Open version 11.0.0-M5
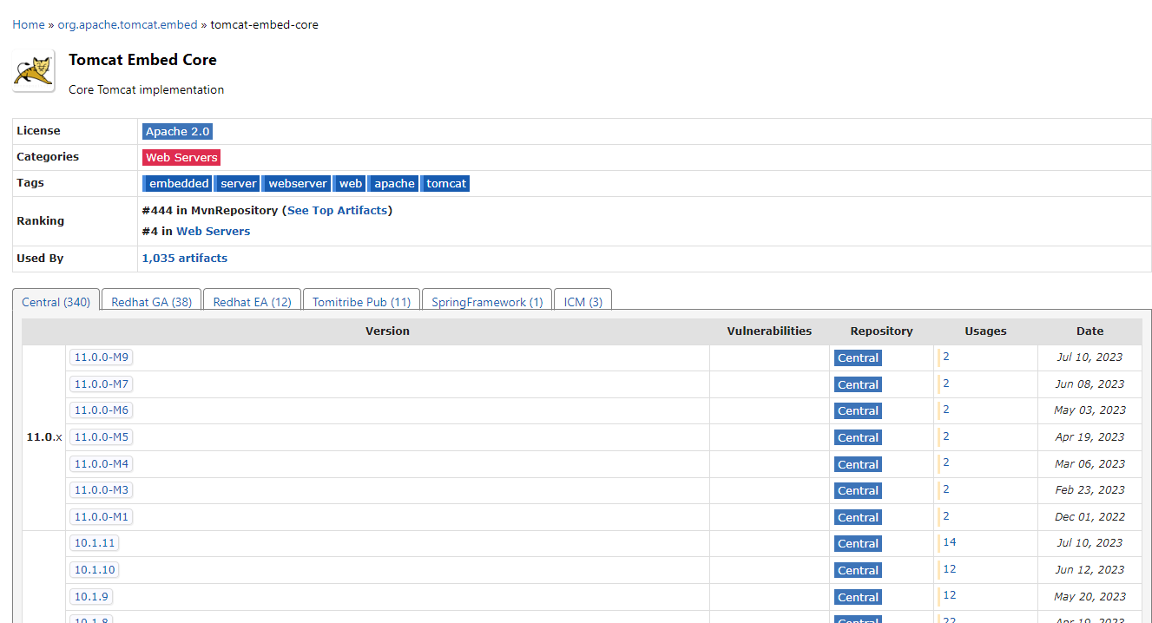1152x623 pixels. [102, 436]
